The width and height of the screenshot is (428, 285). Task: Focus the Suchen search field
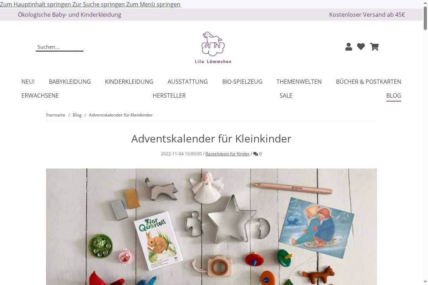(60, 47)
